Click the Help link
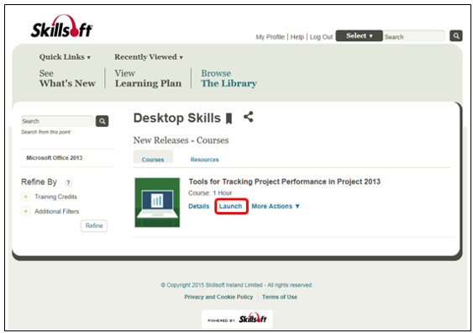The image size is (473, 333). (x=297, y=37)
